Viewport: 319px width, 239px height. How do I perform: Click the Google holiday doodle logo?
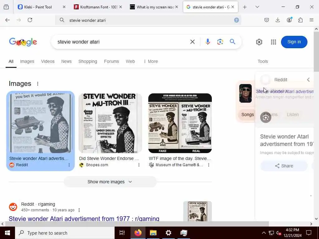tap(23, 42)
